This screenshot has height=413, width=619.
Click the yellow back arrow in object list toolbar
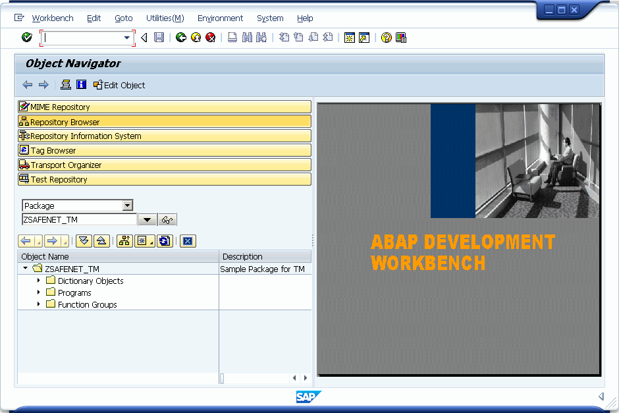tap(26, 241)
